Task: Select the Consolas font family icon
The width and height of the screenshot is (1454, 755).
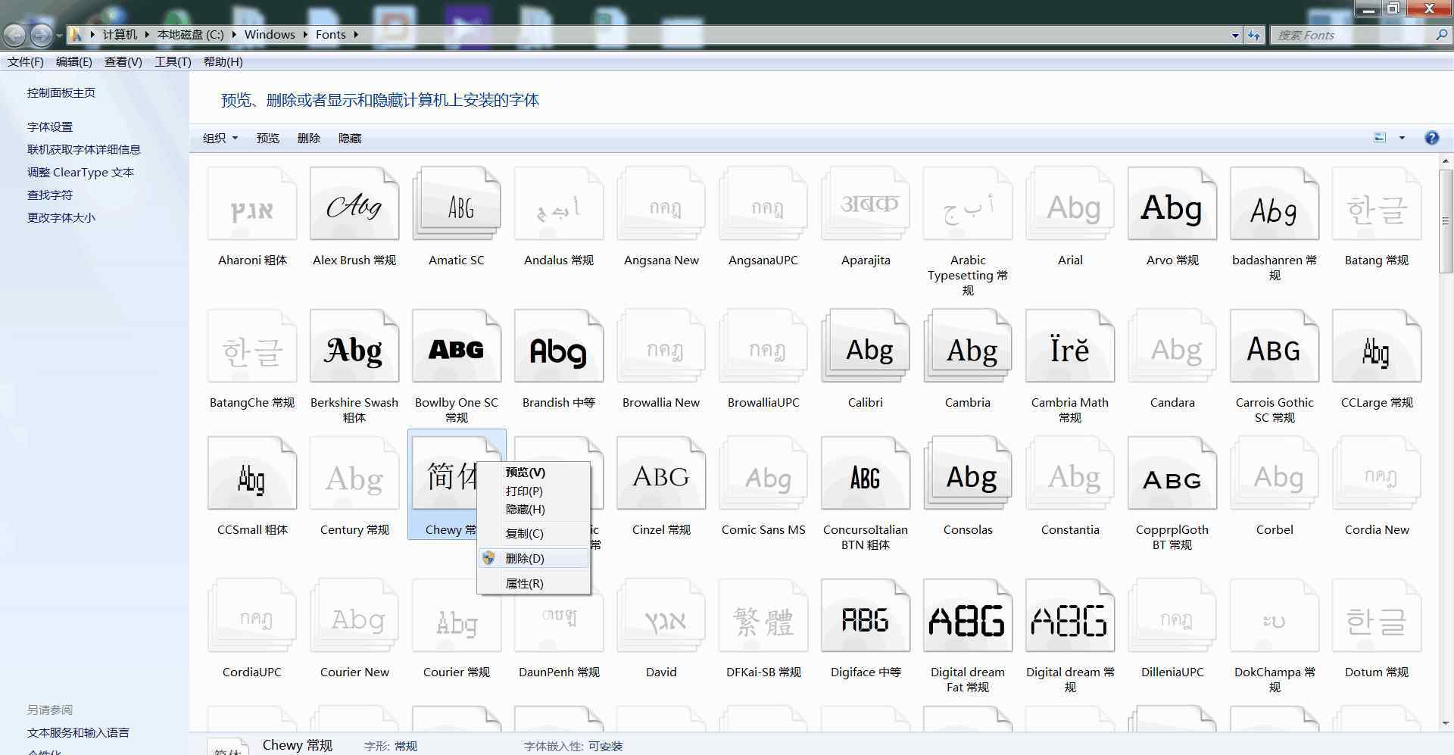Action: [x=968, y=474]
